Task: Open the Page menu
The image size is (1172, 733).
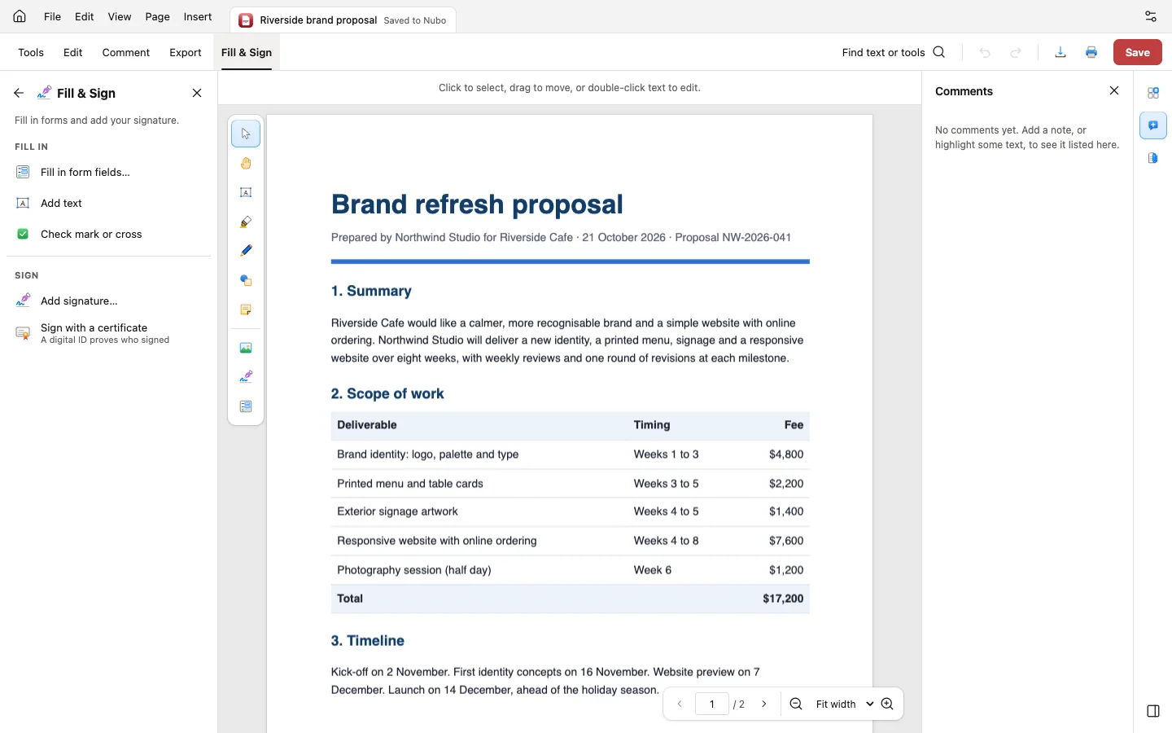Action: pyautogui.click(x=157, y=16)
